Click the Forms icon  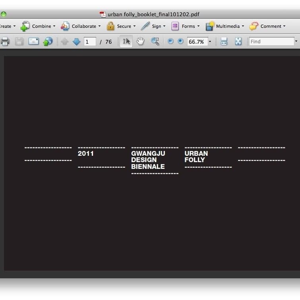(175, 26)
